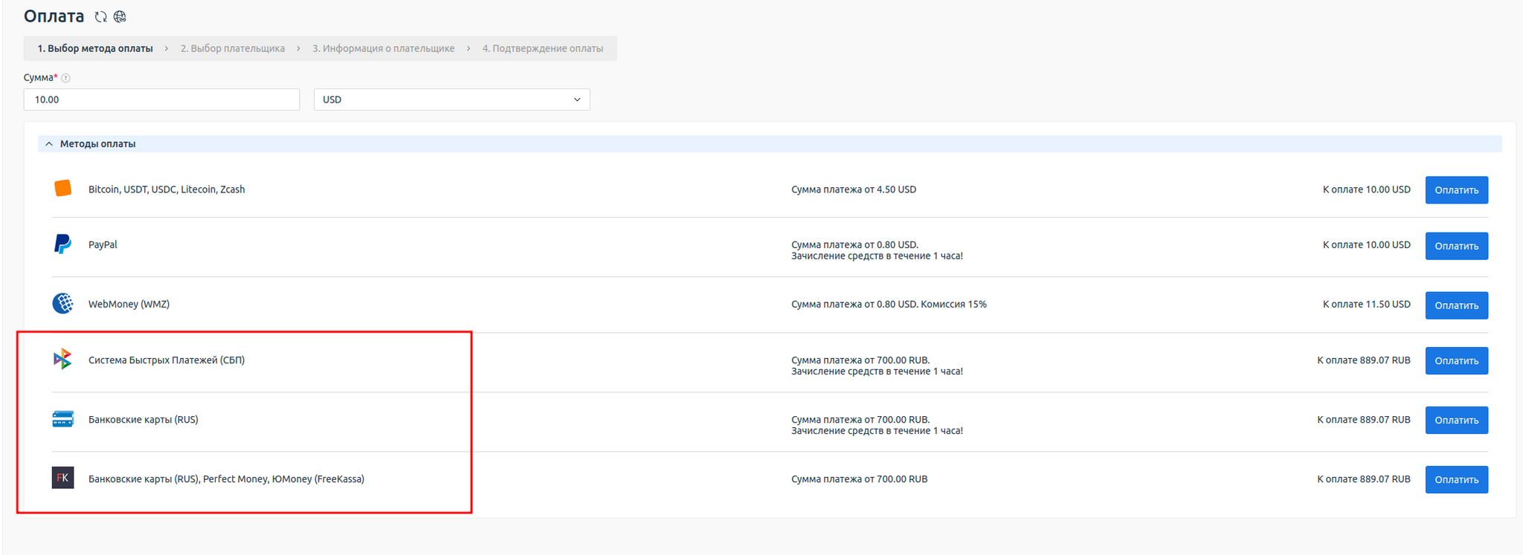Click Оплатить for Банковские карты (RUS) row
Screen dimensions: 1523x555
click(x=1457, y=421)
